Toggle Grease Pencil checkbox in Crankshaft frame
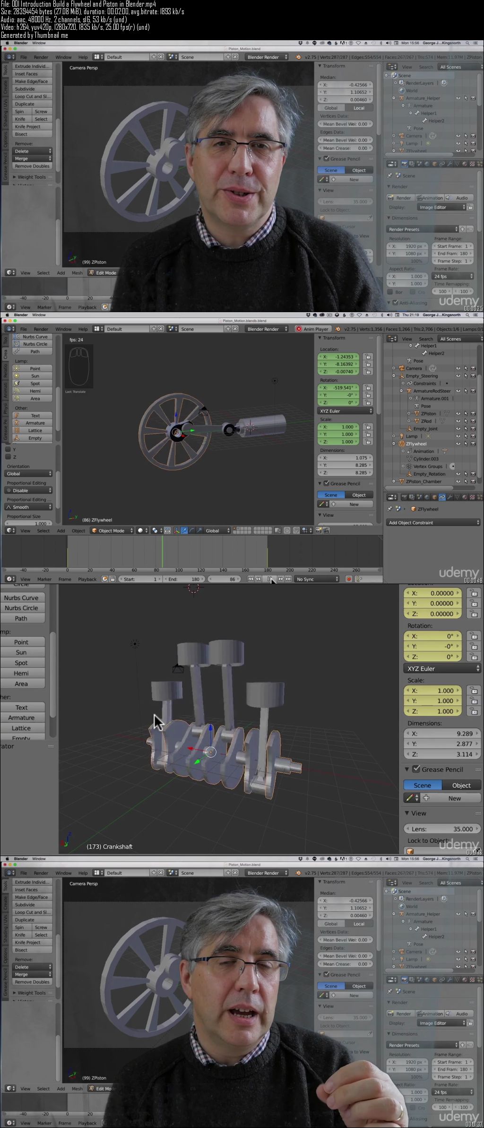 point(416,769)
